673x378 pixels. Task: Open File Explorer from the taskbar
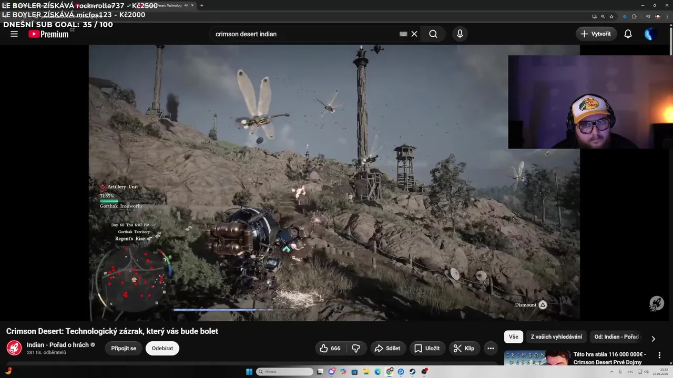click(x=366, y=372)
